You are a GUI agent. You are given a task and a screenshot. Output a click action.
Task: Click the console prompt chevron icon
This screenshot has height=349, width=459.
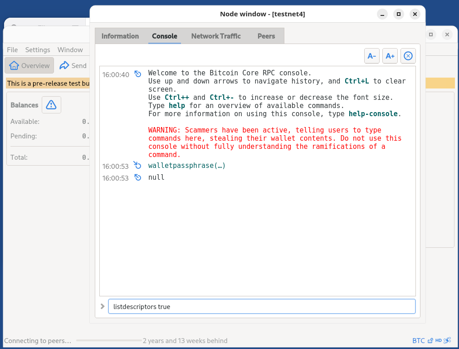103,306
